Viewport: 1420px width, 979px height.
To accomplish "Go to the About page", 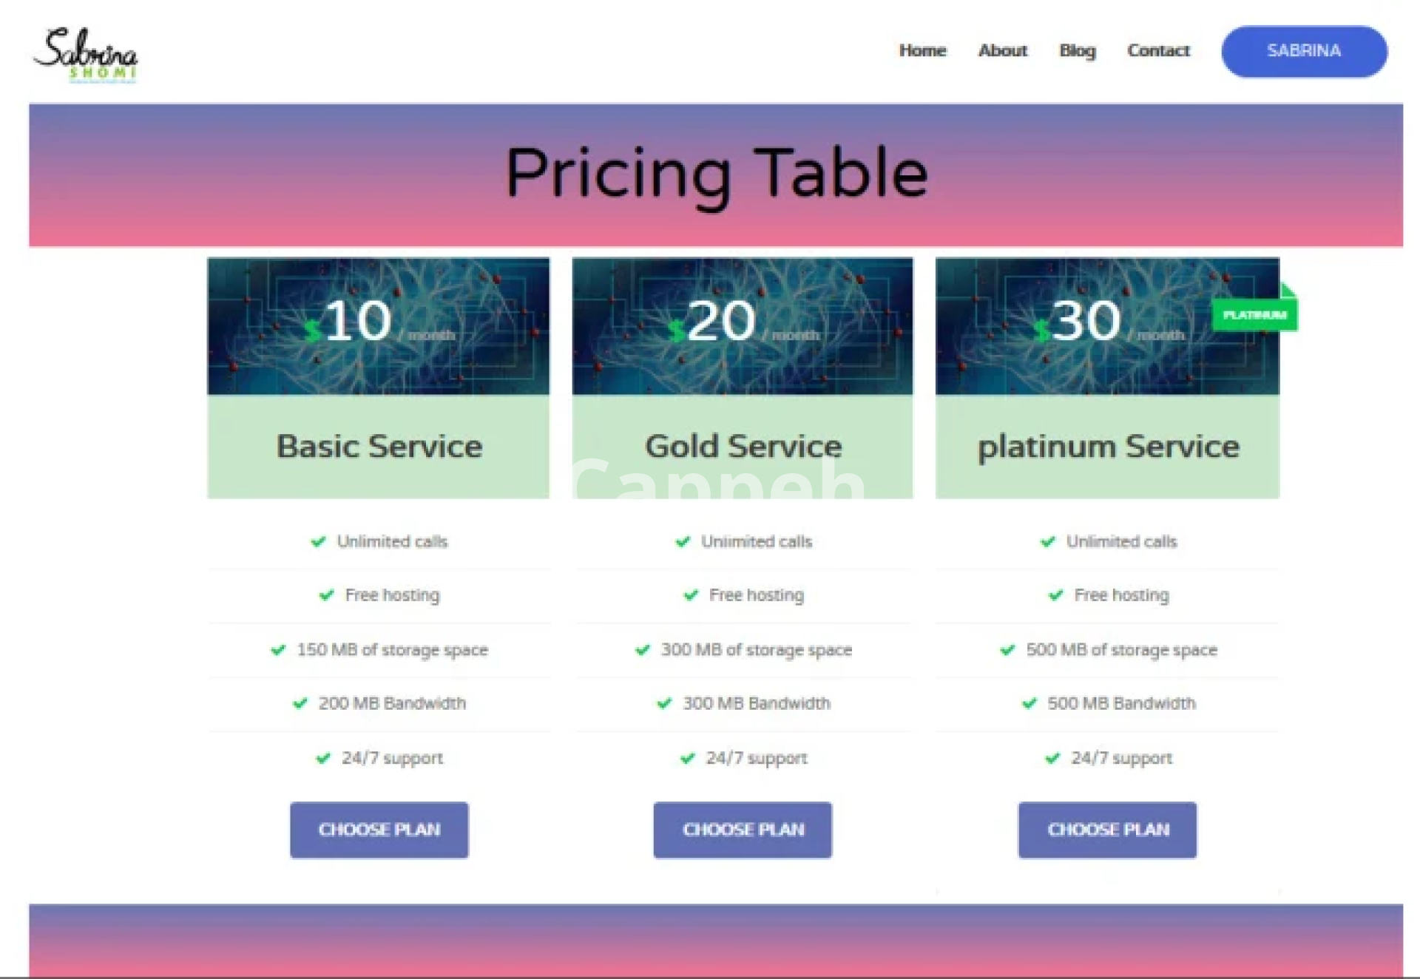I will (x=1002, y=51).
